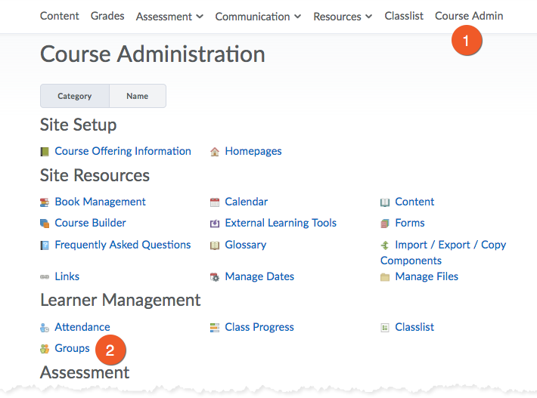Image resolution: width=537 pixels, height=398 pixels.
Task: Expand the Assessment dropdown menu
Action: tap(170, 16)
